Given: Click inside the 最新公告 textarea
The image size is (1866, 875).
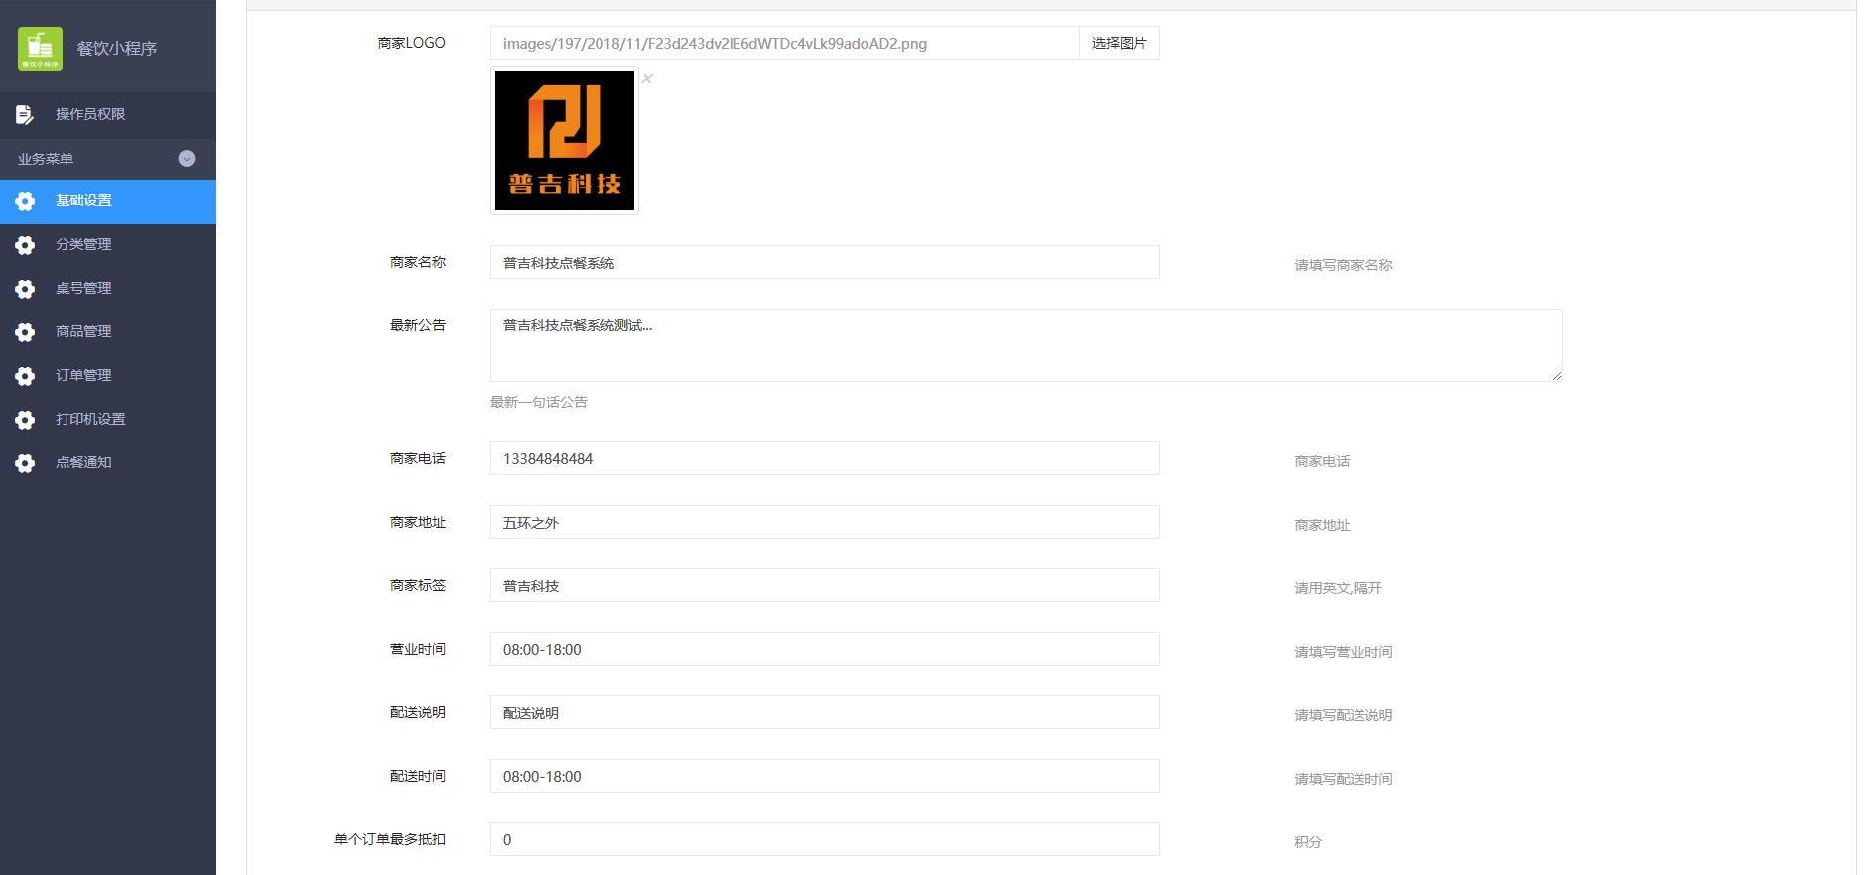Looking at the screenshot, I should point(1026,345).
